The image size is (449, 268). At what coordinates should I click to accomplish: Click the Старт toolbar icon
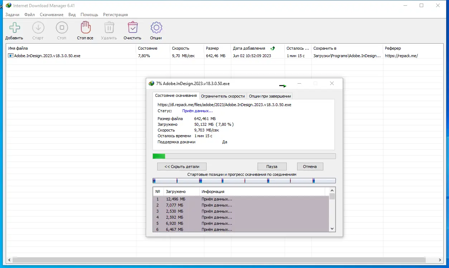tap(38, 28)
